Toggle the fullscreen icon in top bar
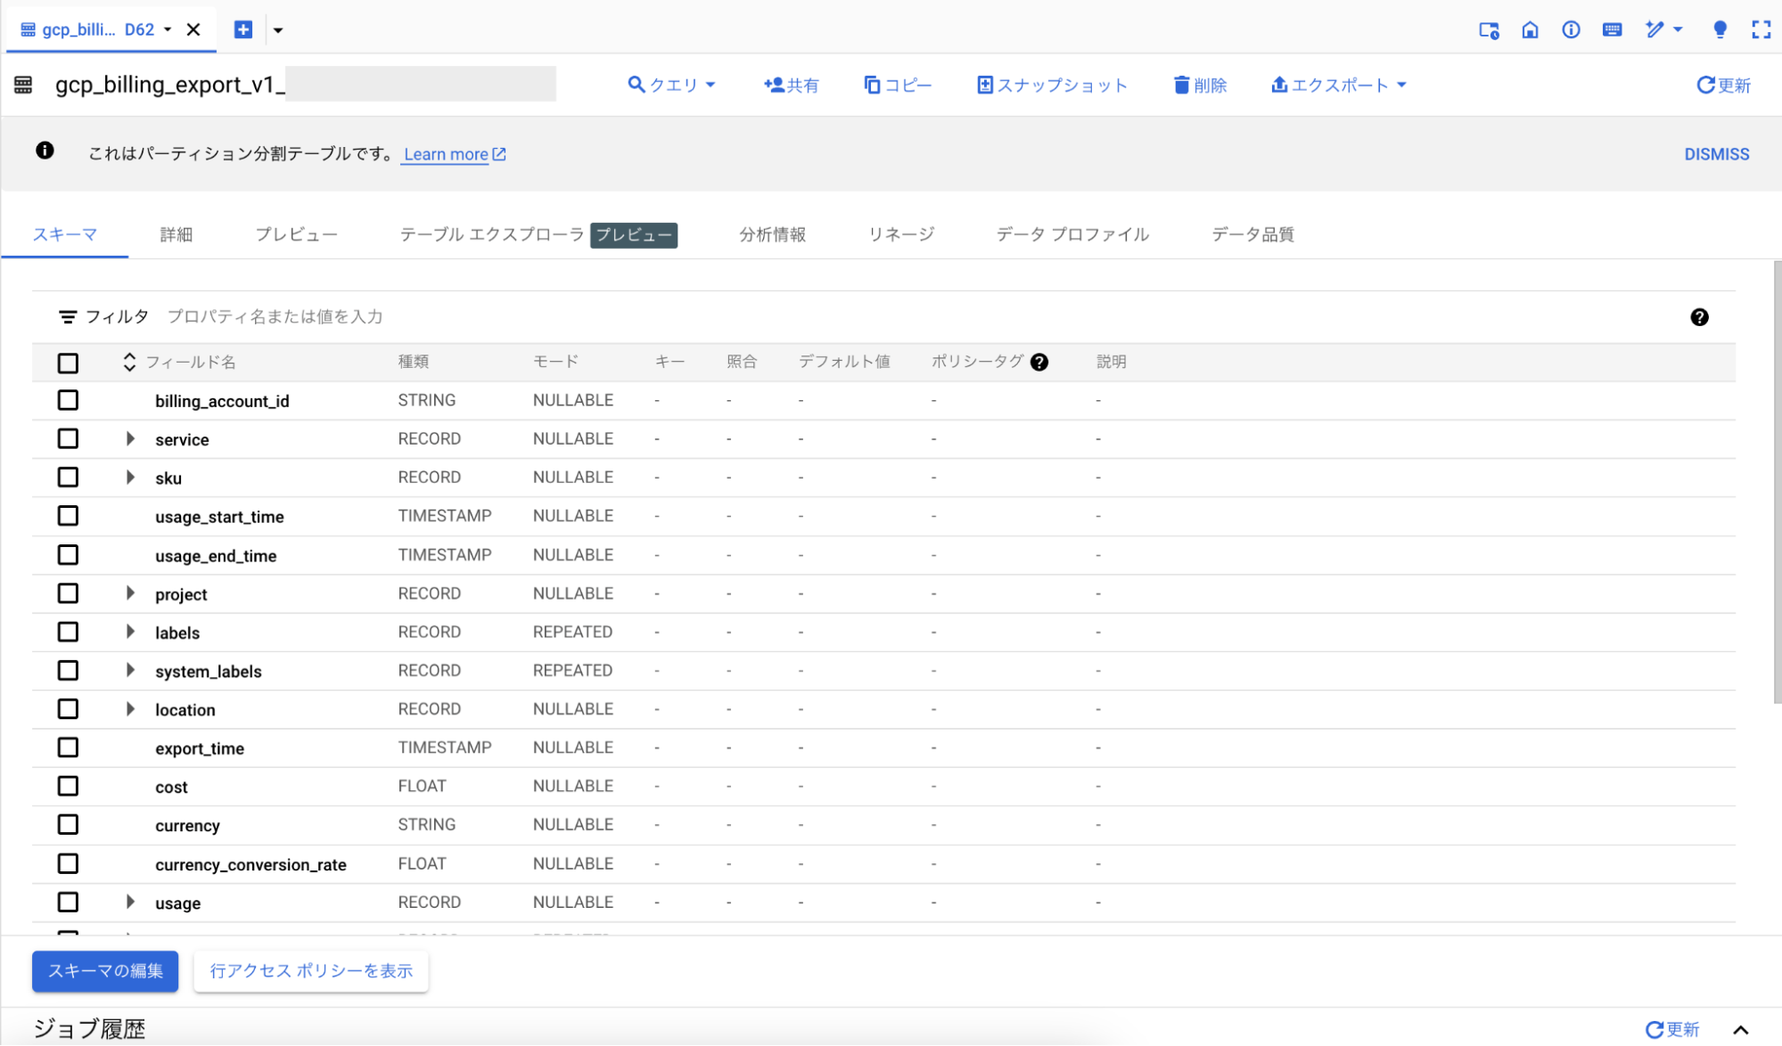Image resolution: width=1782 pixels, height=1046 pixels. 1761,29
